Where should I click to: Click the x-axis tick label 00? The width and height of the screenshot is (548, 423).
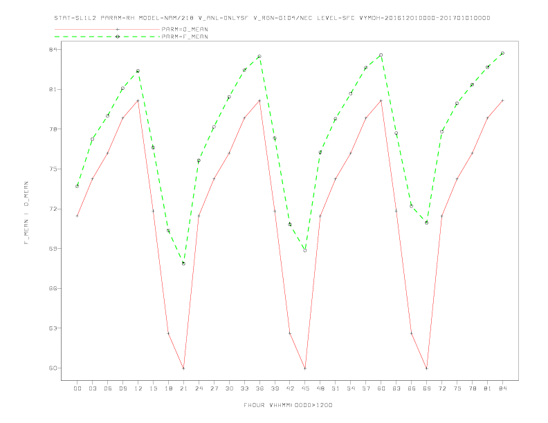77,388
